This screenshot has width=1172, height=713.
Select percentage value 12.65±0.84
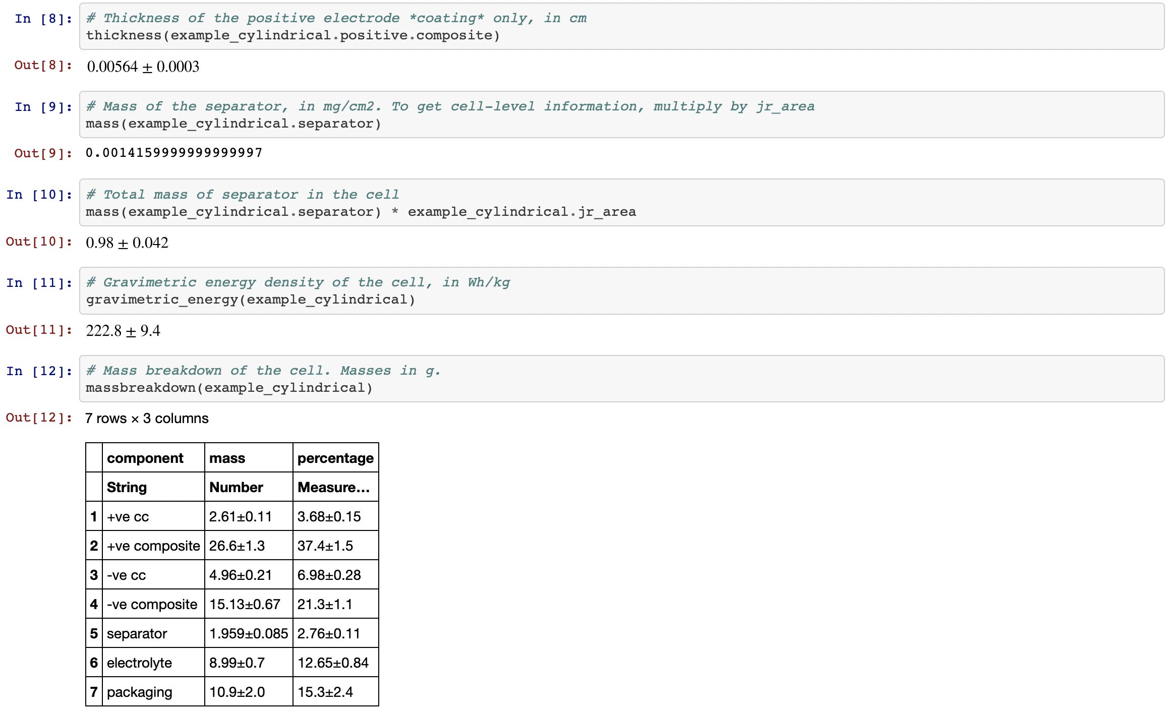click(x=336, y=663)
